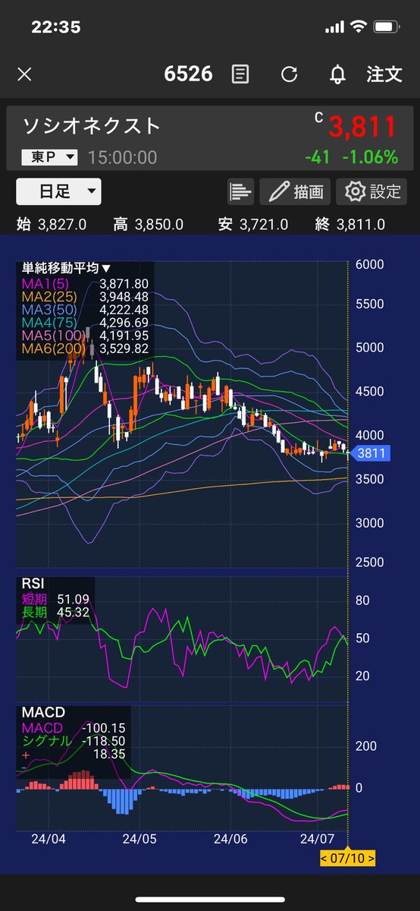
Task: Tap the 描画 drawing button
Action: click(x=295, y=191)
